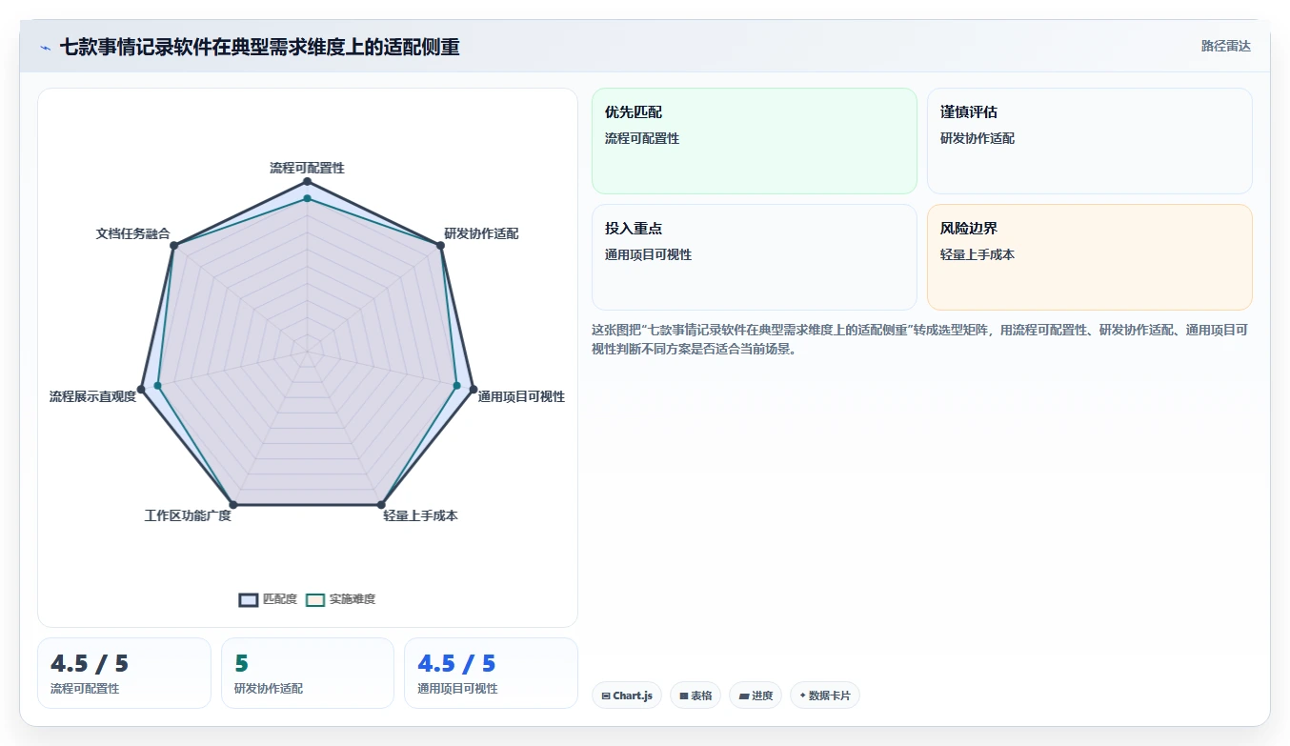Screen dimensions: 1290x746
Task: Click the 工作区功能广度 radar data point
Action: (232, 505)
